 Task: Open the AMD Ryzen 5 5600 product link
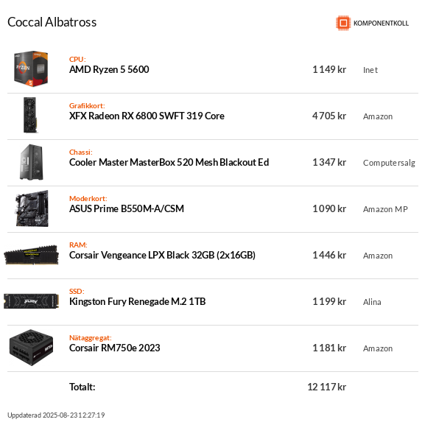click(x=109, y=70)
